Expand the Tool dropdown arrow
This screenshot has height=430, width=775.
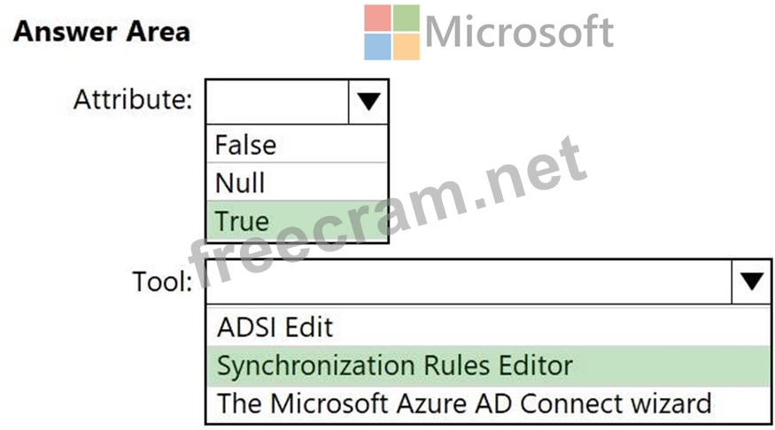(x=752, y=281)
